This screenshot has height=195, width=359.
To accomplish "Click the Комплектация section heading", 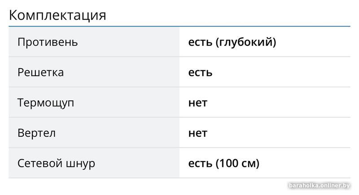I will coord(57,15).
